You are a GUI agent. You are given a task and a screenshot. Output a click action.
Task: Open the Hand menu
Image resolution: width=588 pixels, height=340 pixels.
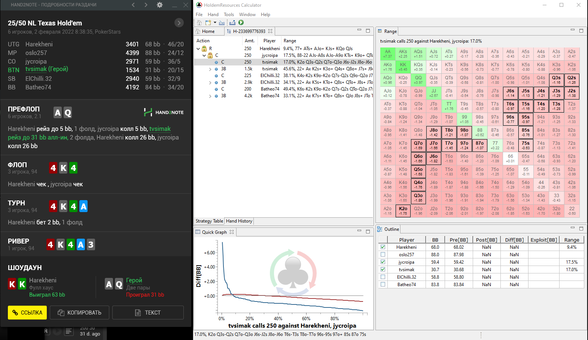213,15
